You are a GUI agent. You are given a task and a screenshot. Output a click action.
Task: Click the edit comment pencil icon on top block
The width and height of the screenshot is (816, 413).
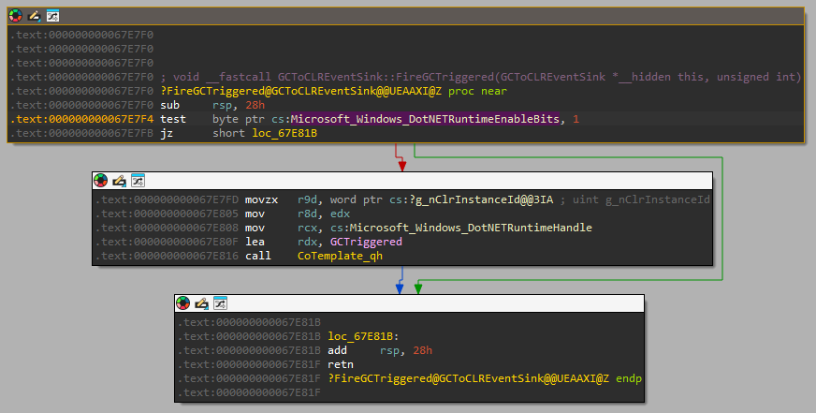tap(35, 16)
